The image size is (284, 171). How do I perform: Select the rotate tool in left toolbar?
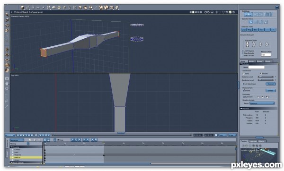click(7, 25)
